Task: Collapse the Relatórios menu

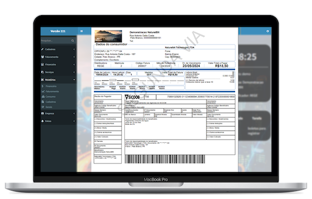Action: (x=58, y=80)
